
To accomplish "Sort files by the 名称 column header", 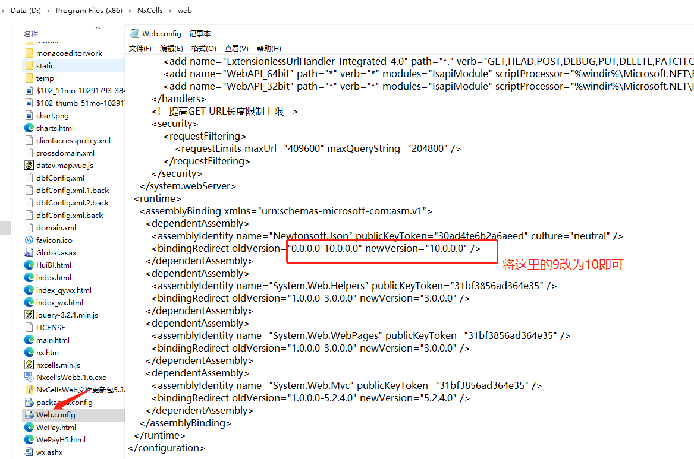I will [31, 34].
